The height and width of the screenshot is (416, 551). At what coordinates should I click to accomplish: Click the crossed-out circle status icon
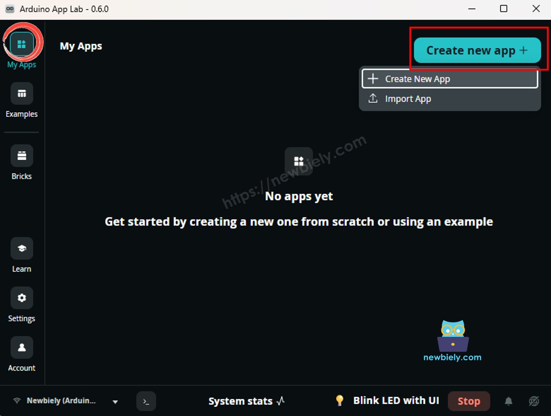pyautogui.click(x=534, y=401)
